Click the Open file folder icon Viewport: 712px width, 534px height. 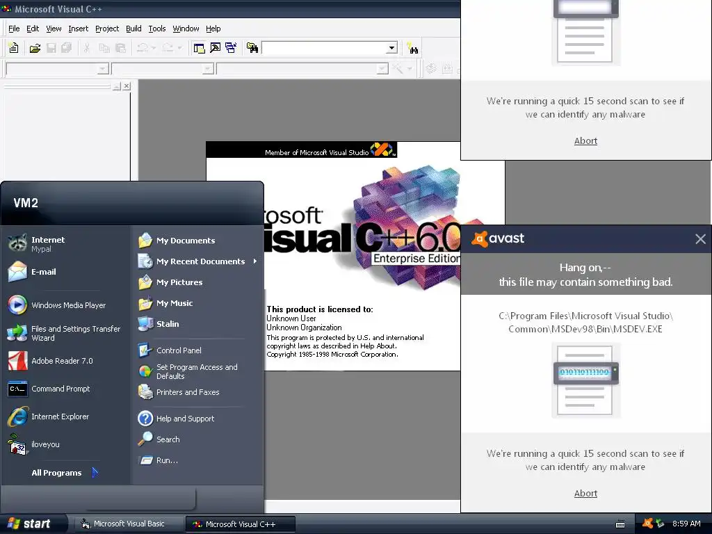[x=35, y=48]
